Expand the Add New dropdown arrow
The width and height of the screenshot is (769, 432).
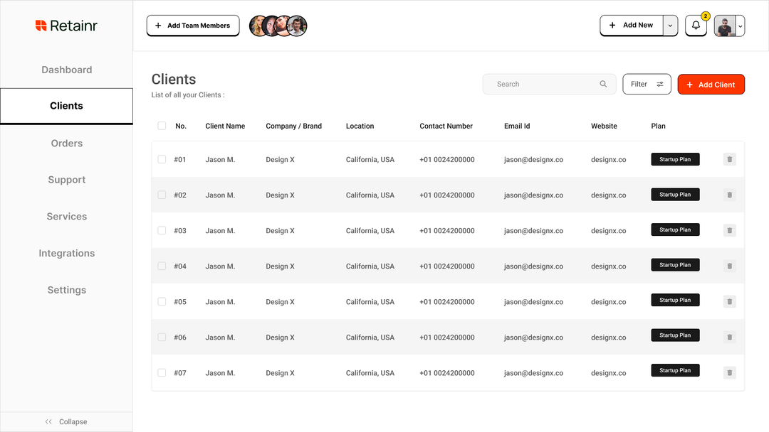click(x=669, y=25)
